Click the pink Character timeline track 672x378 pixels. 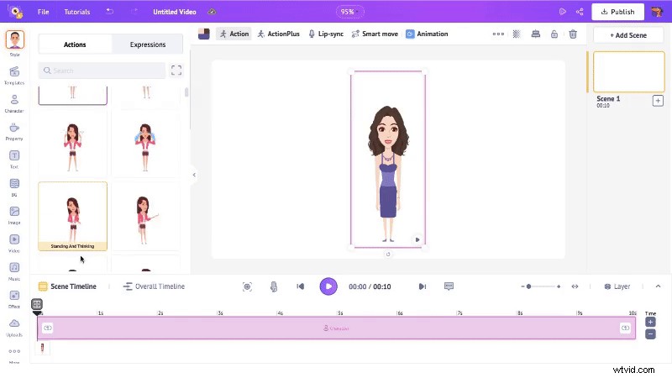click(336, 328)
